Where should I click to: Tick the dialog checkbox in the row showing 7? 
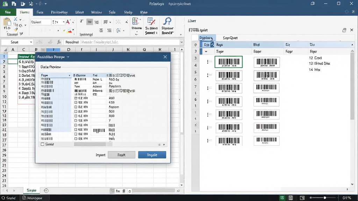(76, 120)
